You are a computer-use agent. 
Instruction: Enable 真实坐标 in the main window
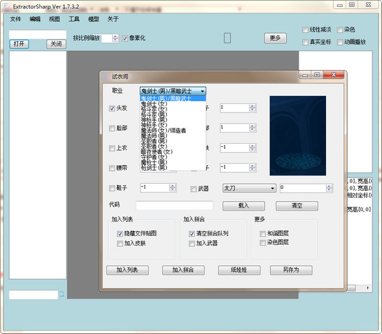pyautogui.click(x=305, y=43)
